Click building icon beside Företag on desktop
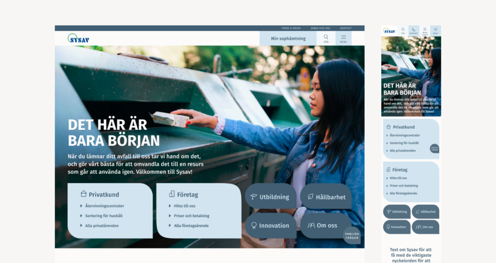Viewport: 496px width, 263px height. click(172, 193)
